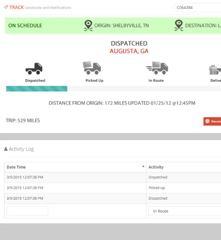Click the origin map pin icon
Screen dimensions: 221x240
[x=89, y=25]
